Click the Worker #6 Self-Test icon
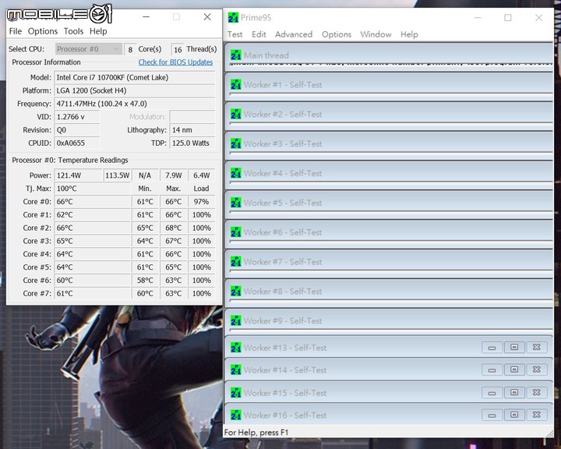The width and height of the screenshot is (561, 449). (236, 232)
